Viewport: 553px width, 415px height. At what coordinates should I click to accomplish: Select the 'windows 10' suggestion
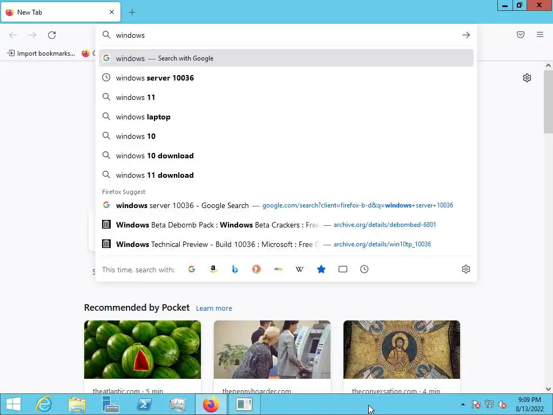286,136
